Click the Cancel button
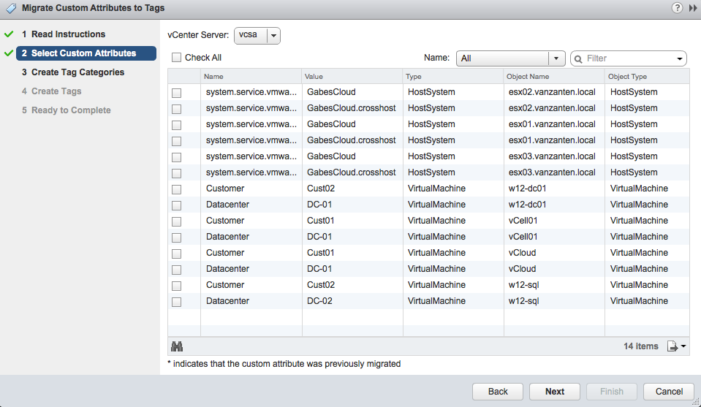The width and height of the screenshot is (701, 407). point(669,392)
